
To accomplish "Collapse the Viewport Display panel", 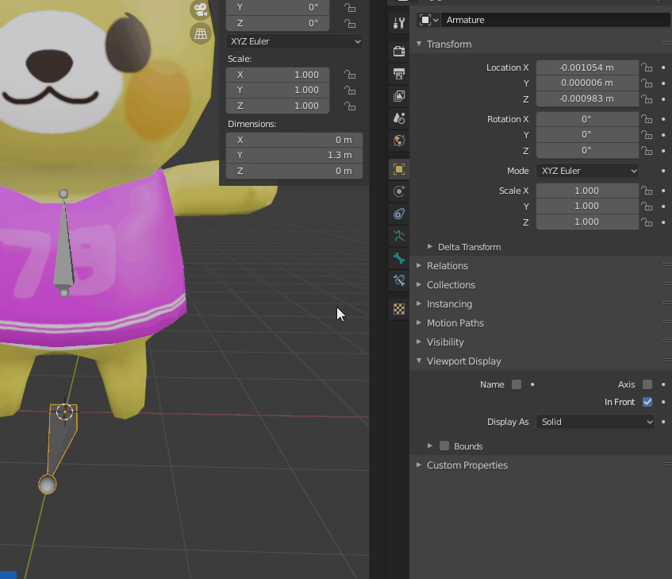I will [419, 361].
